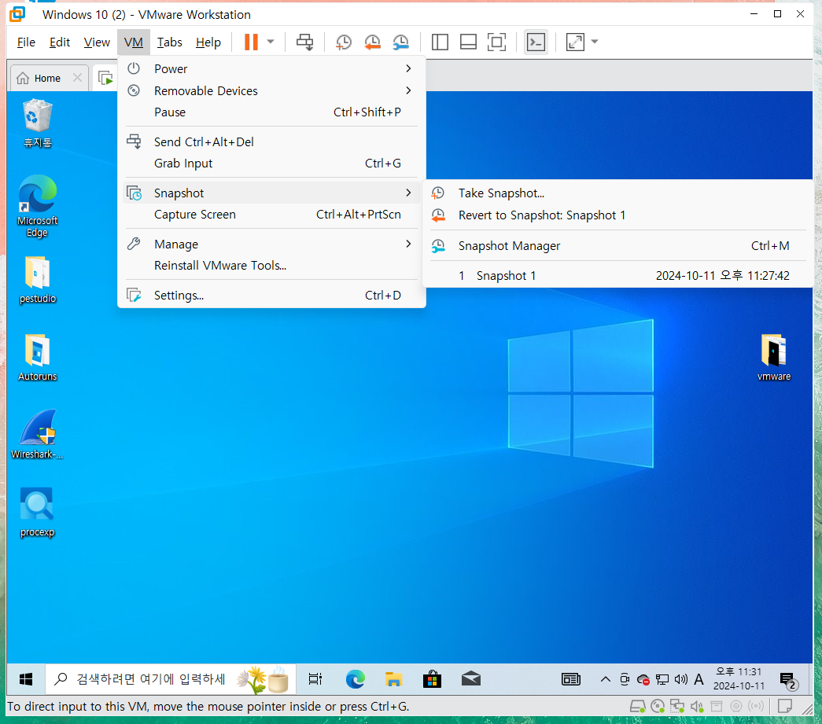Click the Snapshot Manager toolbar icon
This screenshot has width=822, height=724.
click(401, 42)
